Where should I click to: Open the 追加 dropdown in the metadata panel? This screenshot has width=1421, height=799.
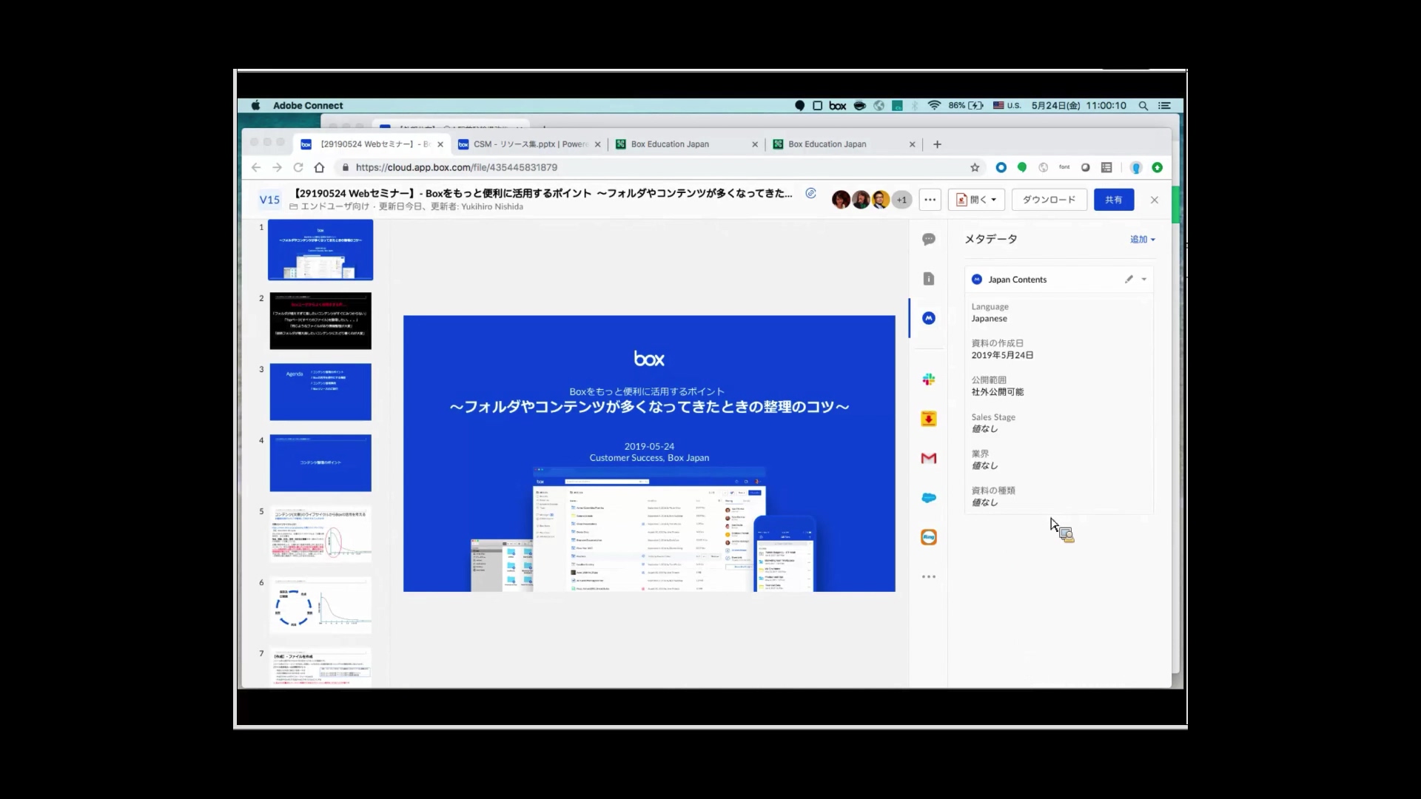(x=1142, y=239)
